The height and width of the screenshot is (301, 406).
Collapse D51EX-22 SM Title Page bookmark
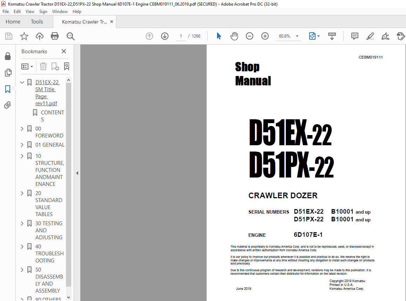[x=22, y=82]
